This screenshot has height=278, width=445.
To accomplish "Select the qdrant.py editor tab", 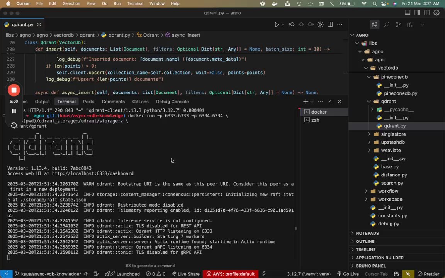I will (23, 25).
